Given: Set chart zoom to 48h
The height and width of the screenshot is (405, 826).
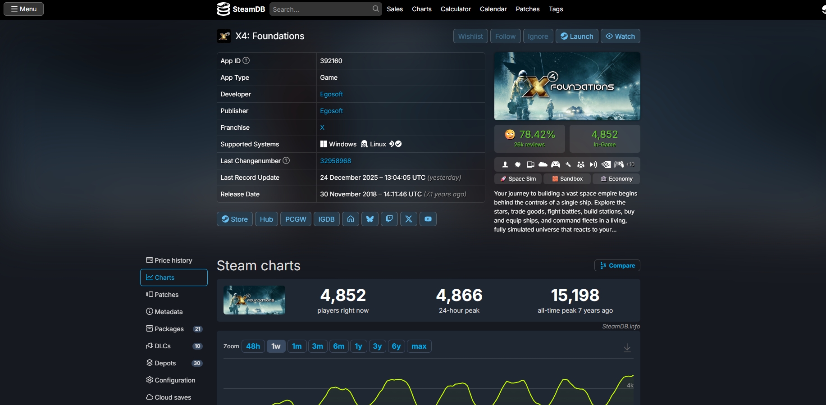Looking at the screenshot, I should pos(253,346).
